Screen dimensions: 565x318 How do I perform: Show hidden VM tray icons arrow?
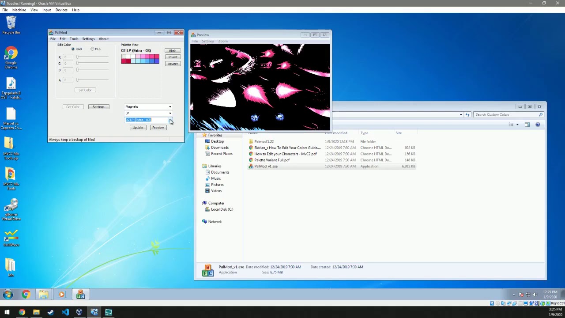(514, 294)
